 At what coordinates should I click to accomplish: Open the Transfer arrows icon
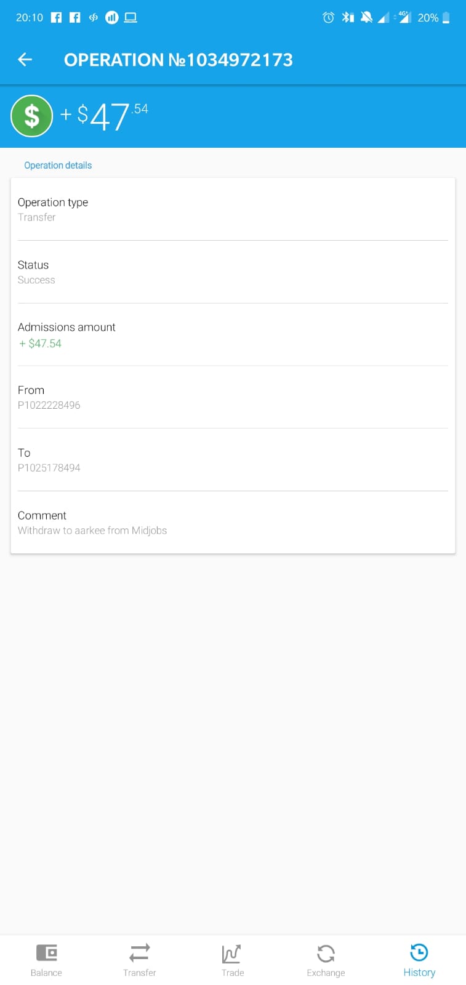[x=140, y=953]
